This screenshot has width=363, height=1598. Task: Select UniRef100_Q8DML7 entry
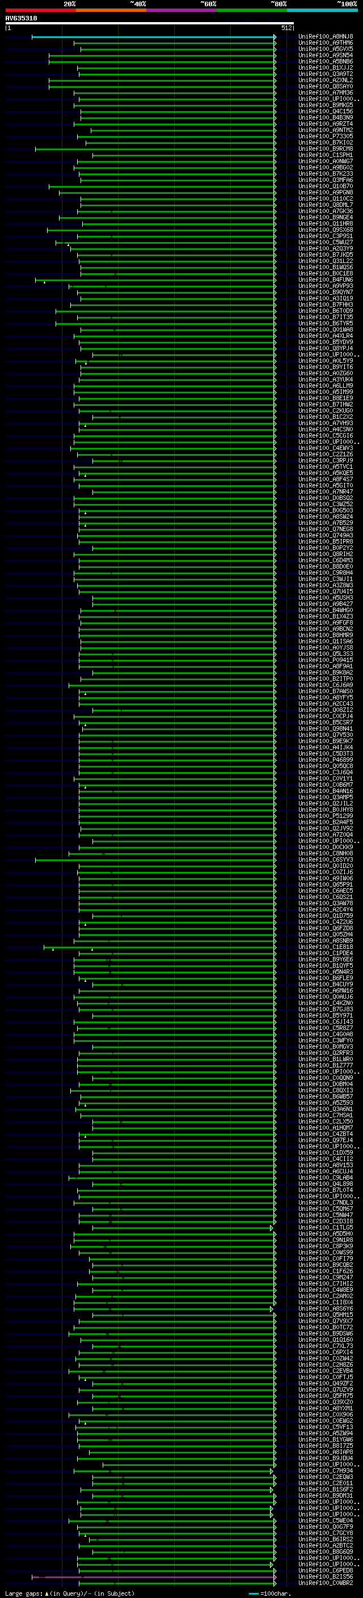click(x=326, y=205)
